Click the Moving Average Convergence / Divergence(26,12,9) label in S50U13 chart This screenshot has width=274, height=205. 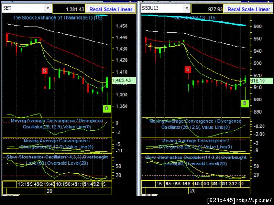tap(195, 144)
